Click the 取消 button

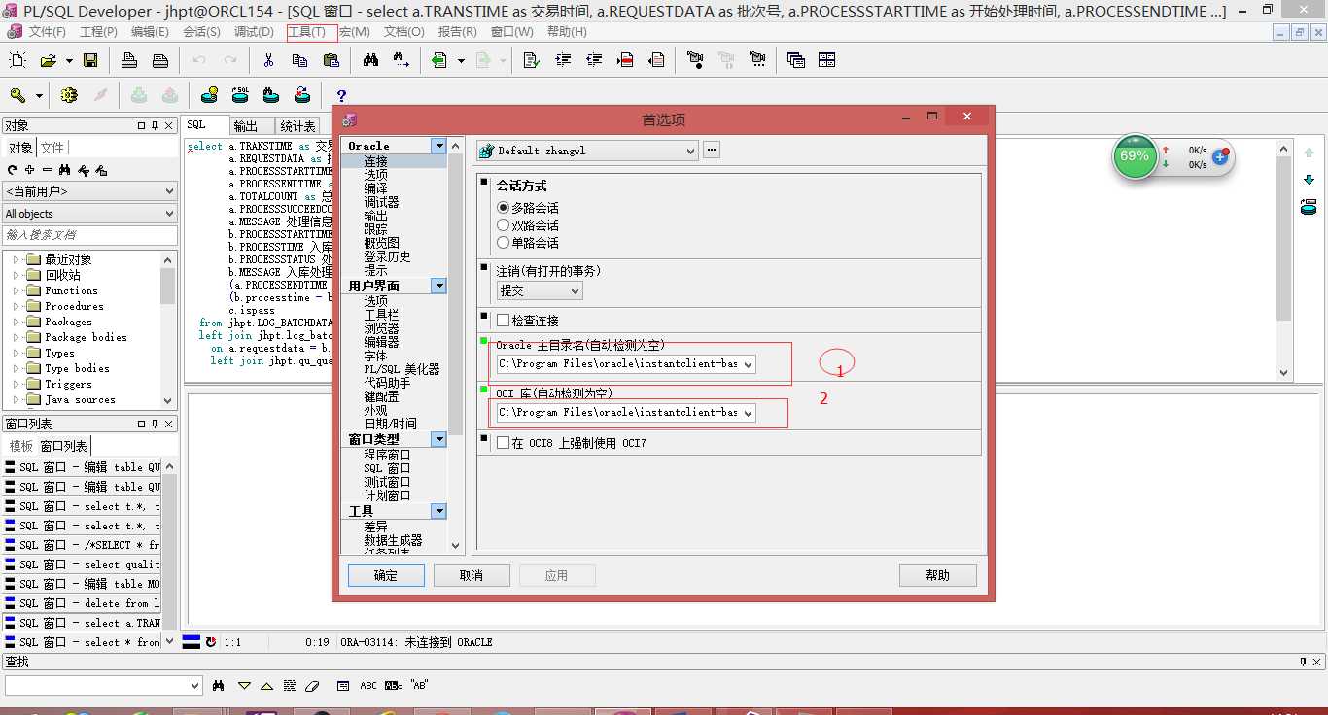[x=472, y=575]
